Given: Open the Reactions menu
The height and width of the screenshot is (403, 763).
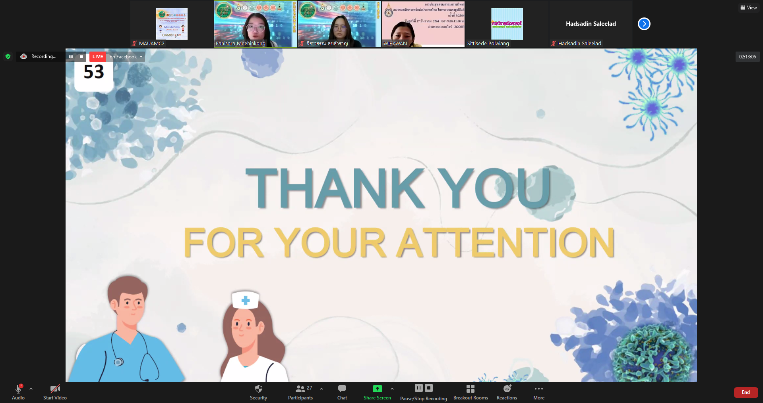Looking at the screenshot, I should (507, 392).
